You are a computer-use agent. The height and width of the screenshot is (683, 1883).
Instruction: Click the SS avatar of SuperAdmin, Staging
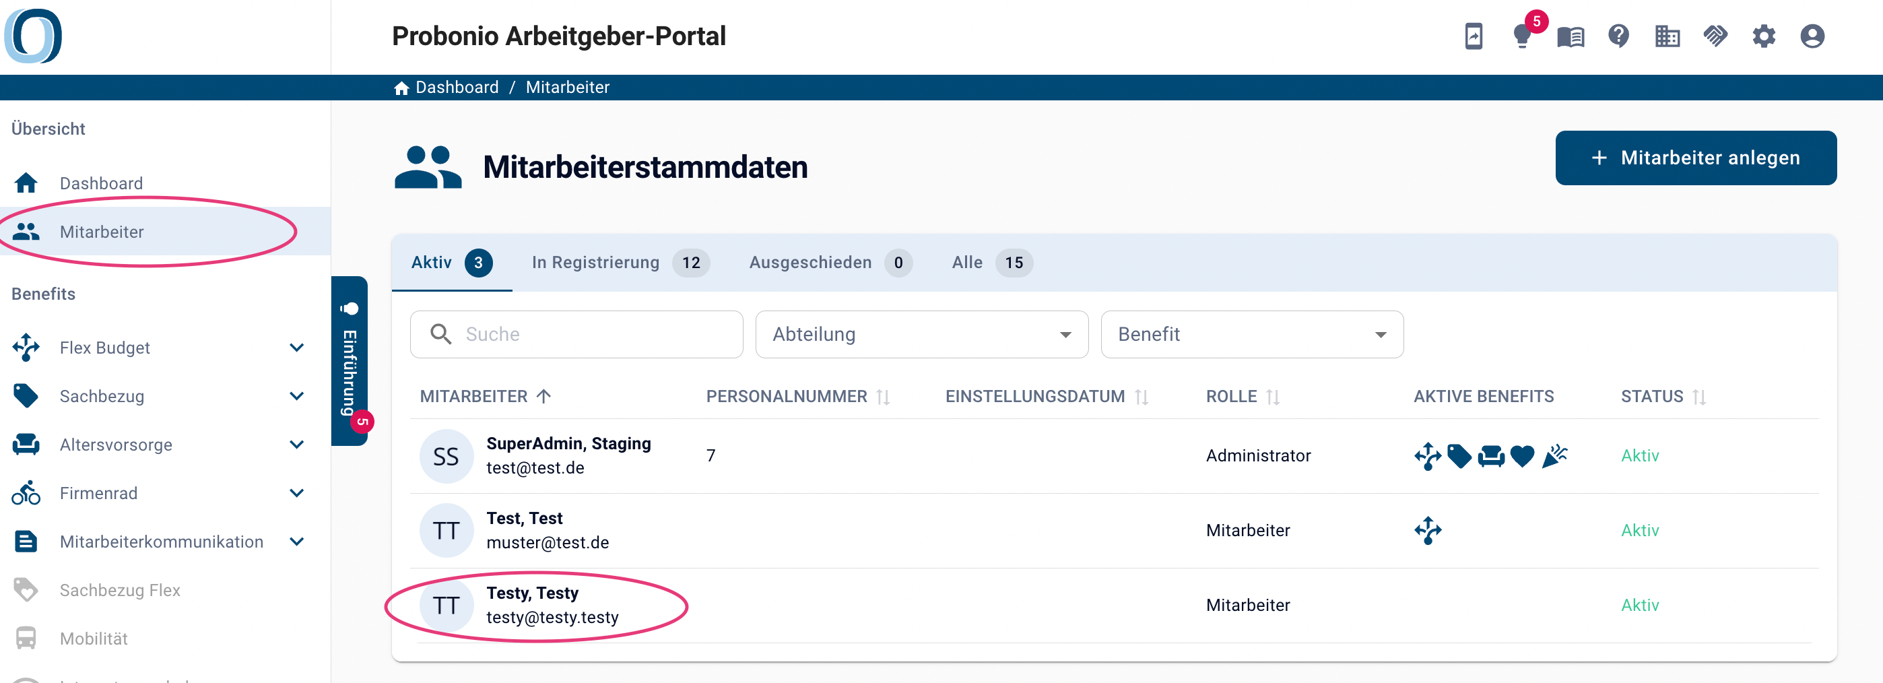446,455
